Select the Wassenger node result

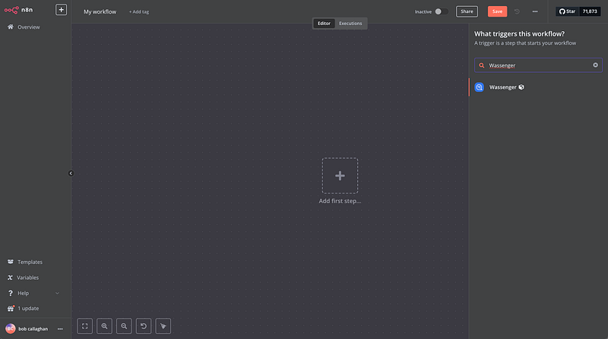(x=502, y=87)
